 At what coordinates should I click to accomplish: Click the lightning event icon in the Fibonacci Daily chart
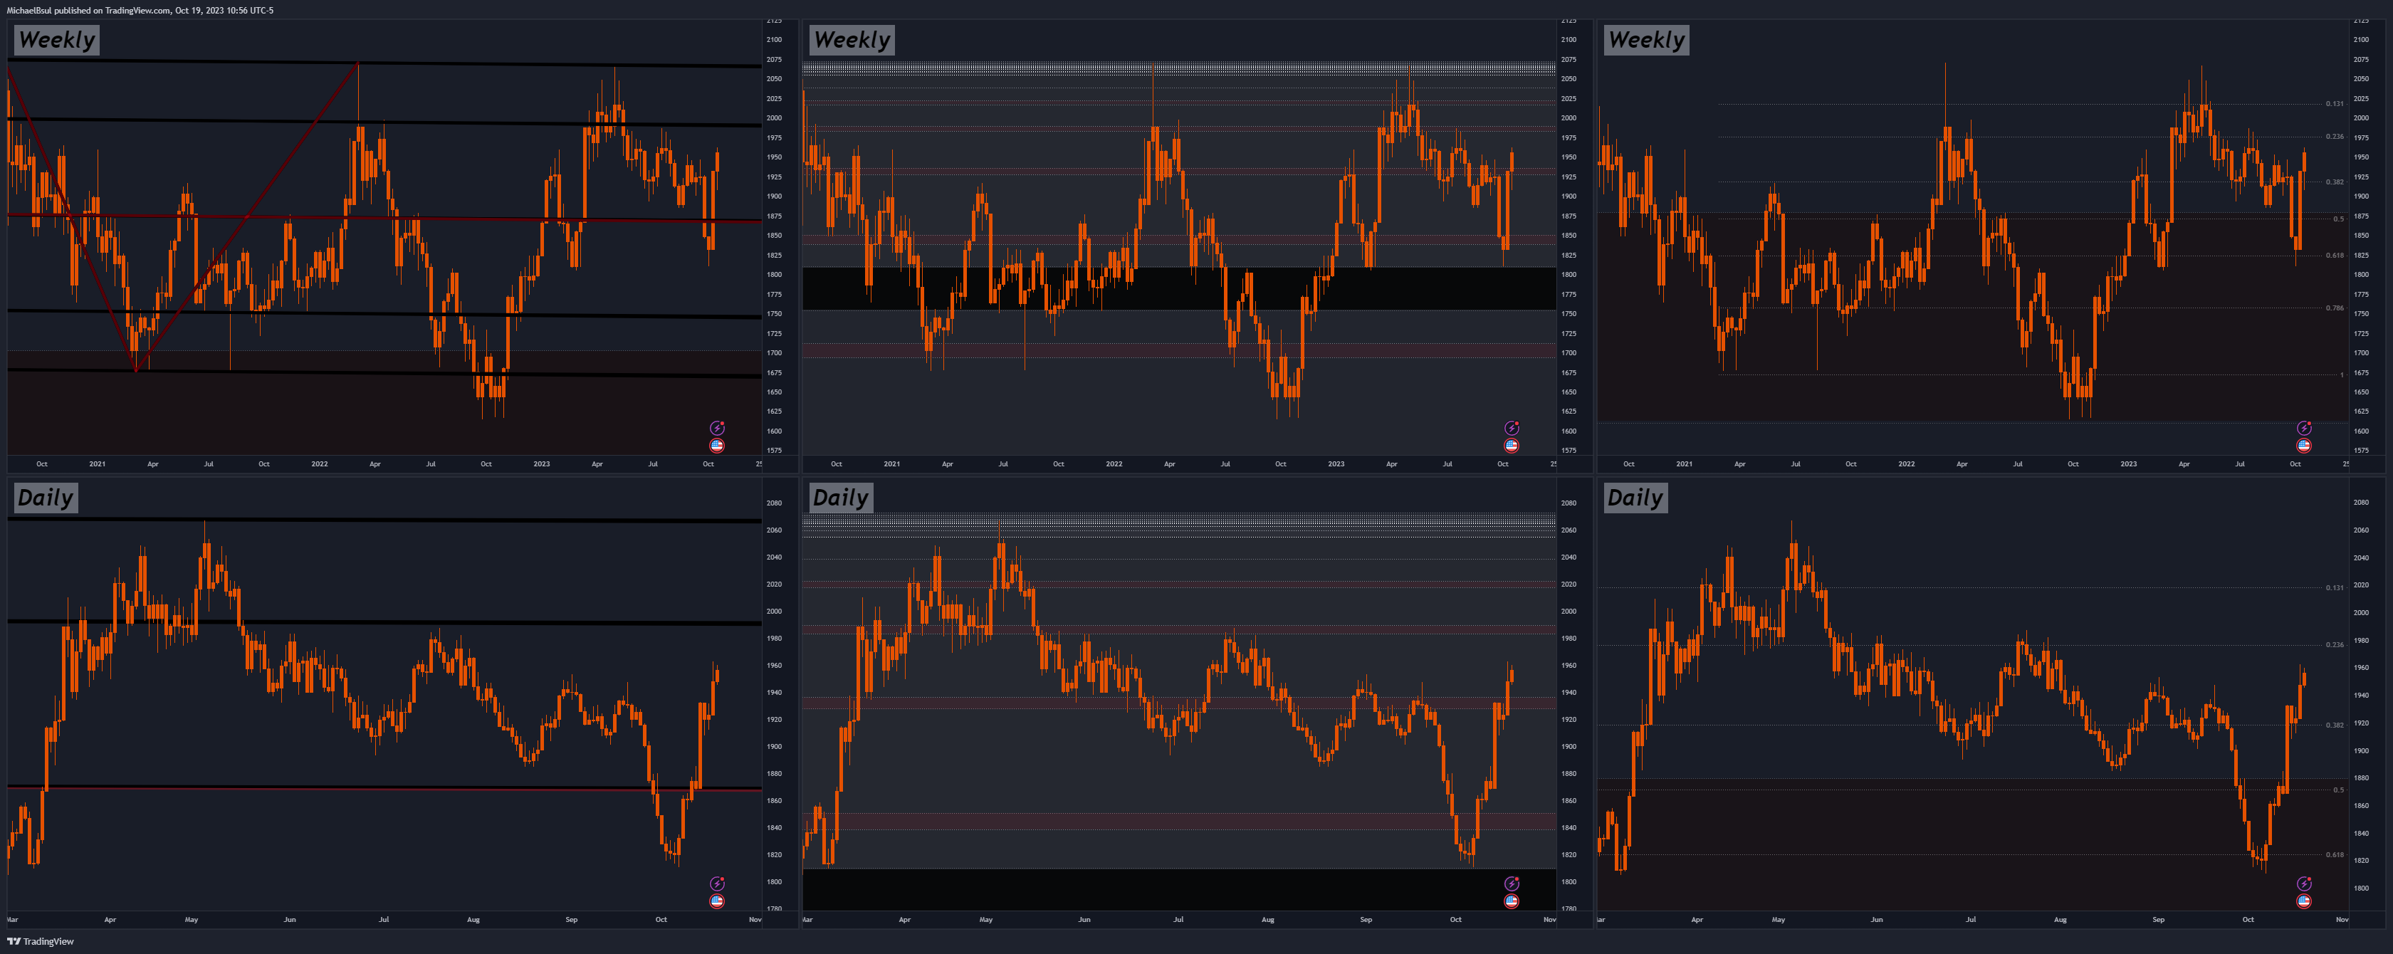coord(2304,884)
